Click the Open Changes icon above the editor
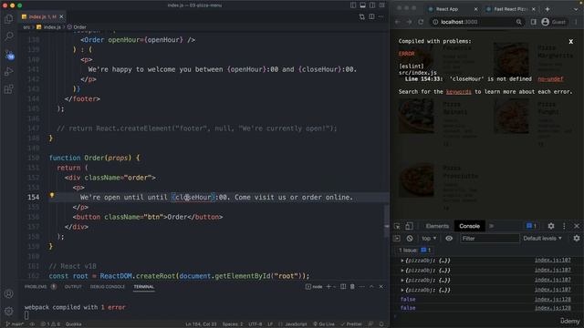Image resolution: width=584 pixels, height=328 pixels. [361, 16]
